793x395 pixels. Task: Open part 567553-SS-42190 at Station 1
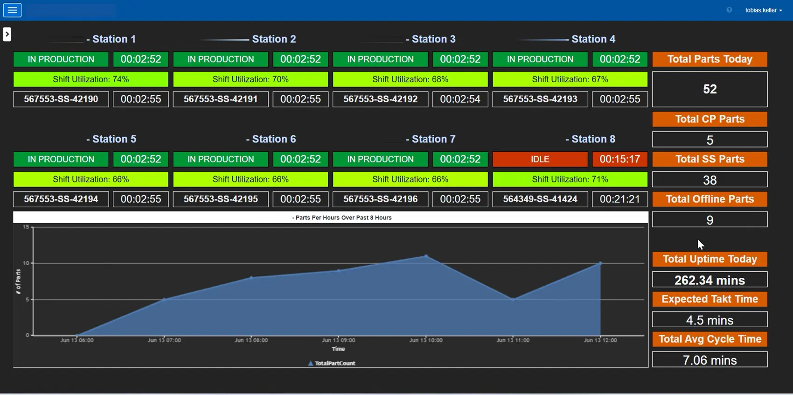pyautogui.click(x=61, y=99)
